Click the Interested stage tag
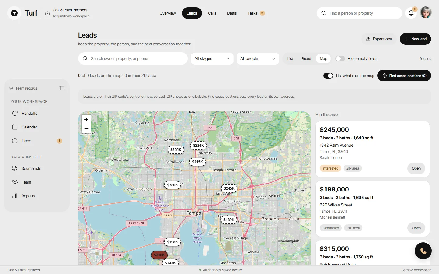The width and height of the screenshot is (439, 274). click(330, 168)
